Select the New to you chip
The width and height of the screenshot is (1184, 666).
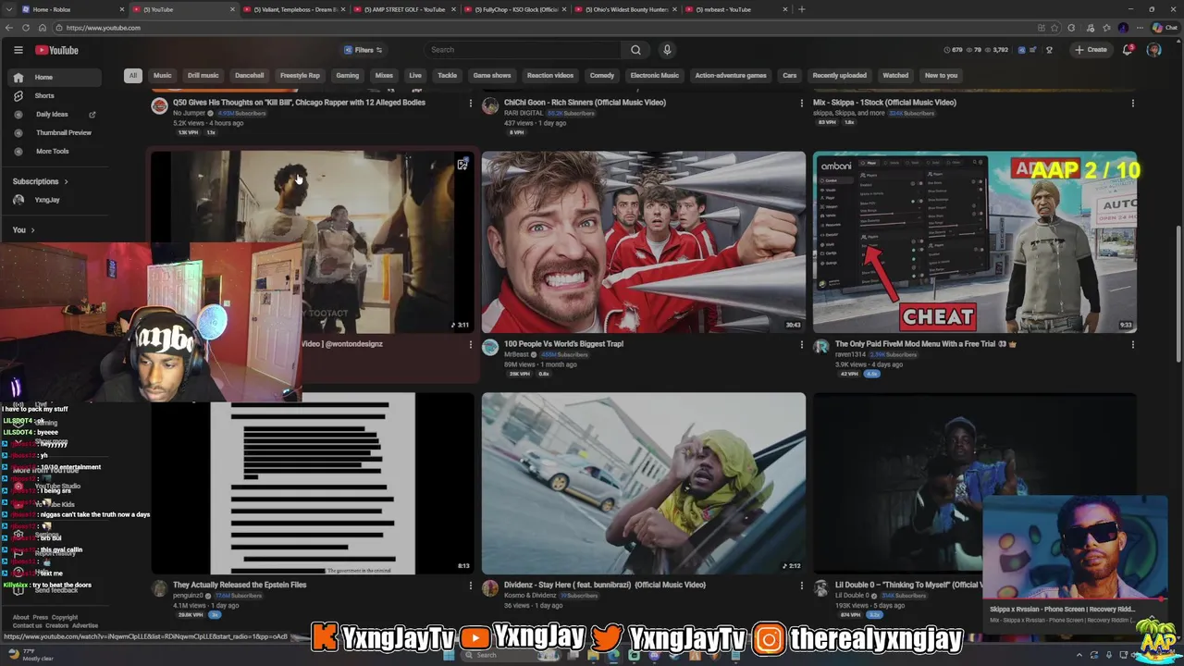pyautogui.click(x=941, y=76)
